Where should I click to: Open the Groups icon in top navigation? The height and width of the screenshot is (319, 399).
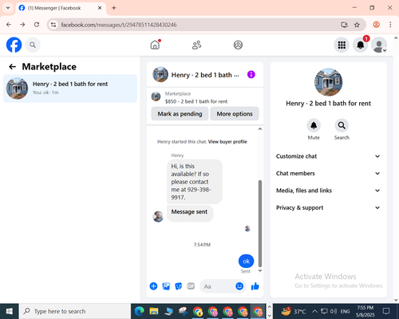coord(238,45)
